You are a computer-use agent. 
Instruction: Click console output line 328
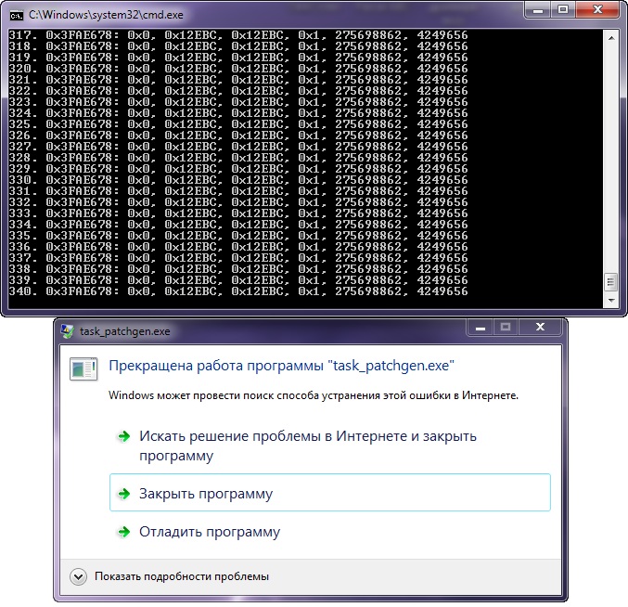click(x=237, y=158)
